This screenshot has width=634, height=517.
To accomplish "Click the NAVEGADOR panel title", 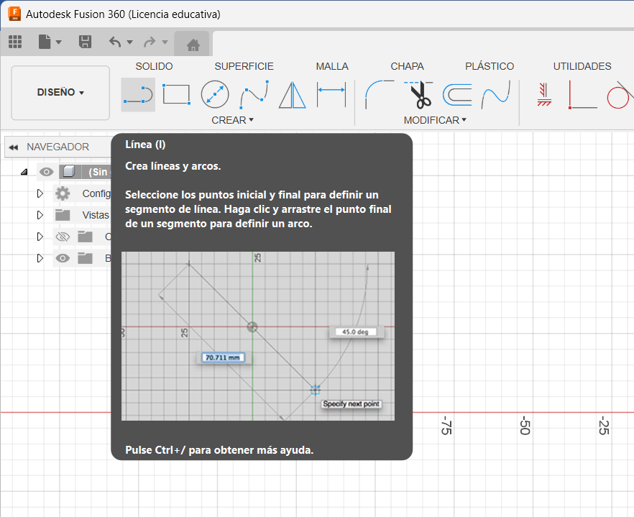I will pyautogui.click(x=58, y=147).
